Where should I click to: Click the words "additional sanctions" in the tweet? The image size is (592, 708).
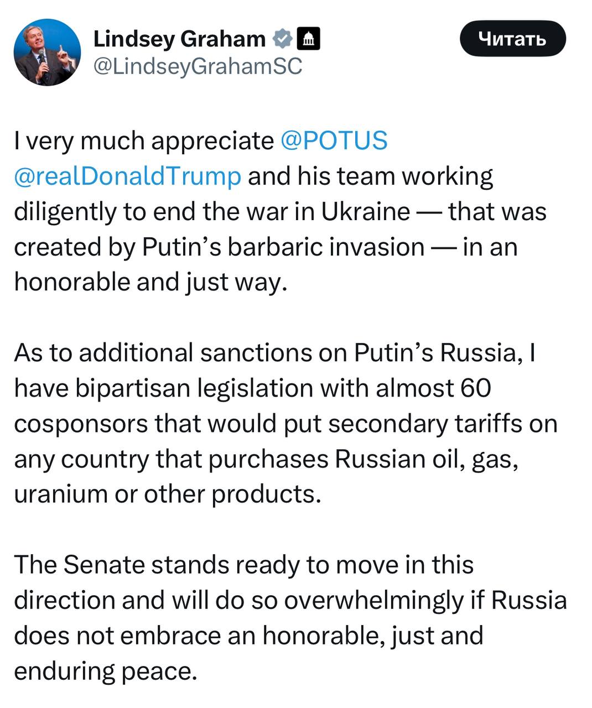pyautogui.click(x=195, y=353)
